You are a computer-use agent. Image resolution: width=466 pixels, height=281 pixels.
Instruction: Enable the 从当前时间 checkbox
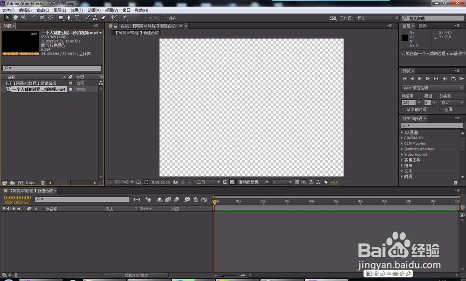pyautogui.click(x=403, y=110)
